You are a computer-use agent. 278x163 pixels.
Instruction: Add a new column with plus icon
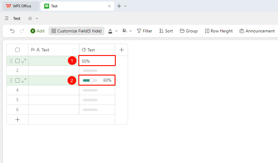pyautogui.click(x=122, y=50)
